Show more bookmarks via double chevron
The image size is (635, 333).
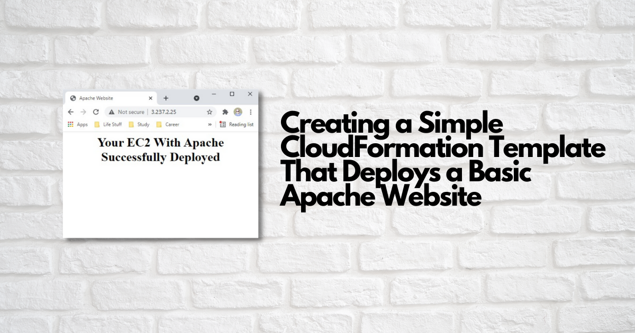[210, 125]
